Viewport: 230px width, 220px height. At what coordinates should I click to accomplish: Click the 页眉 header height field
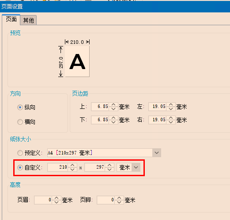[x=43, y=200]
